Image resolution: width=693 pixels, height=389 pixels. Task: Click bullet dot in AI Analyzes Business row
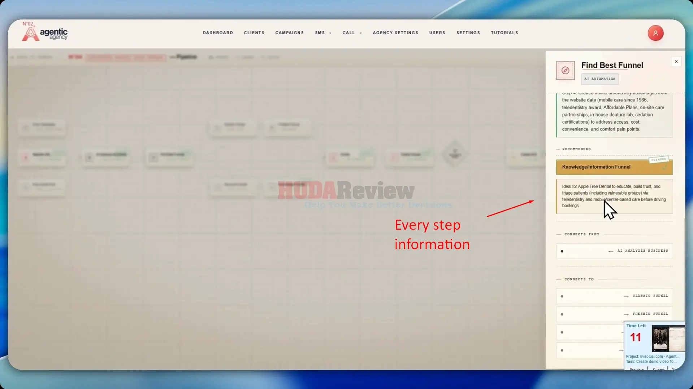coord(562,251)
